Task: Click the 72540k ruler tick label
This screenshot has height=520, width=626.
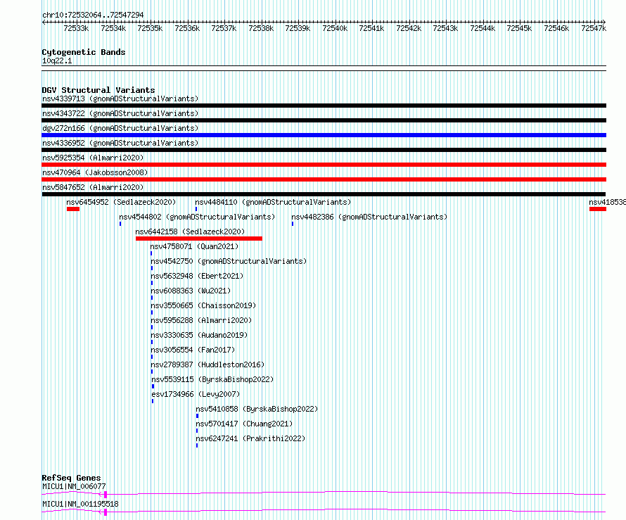Action: click(335, 28)
